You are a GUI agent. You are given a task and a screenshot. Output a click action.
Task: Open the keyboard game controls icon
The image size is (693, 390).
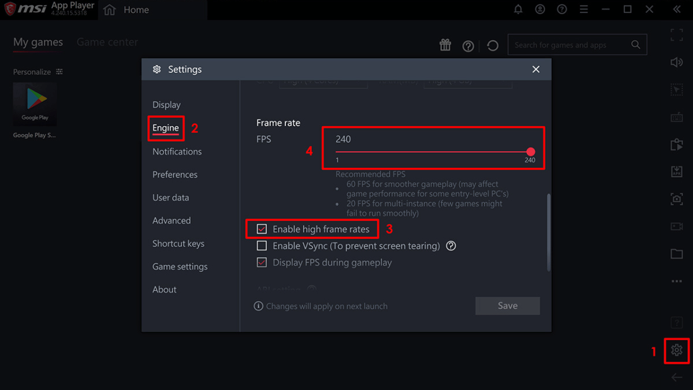click(x=677, y=116)
